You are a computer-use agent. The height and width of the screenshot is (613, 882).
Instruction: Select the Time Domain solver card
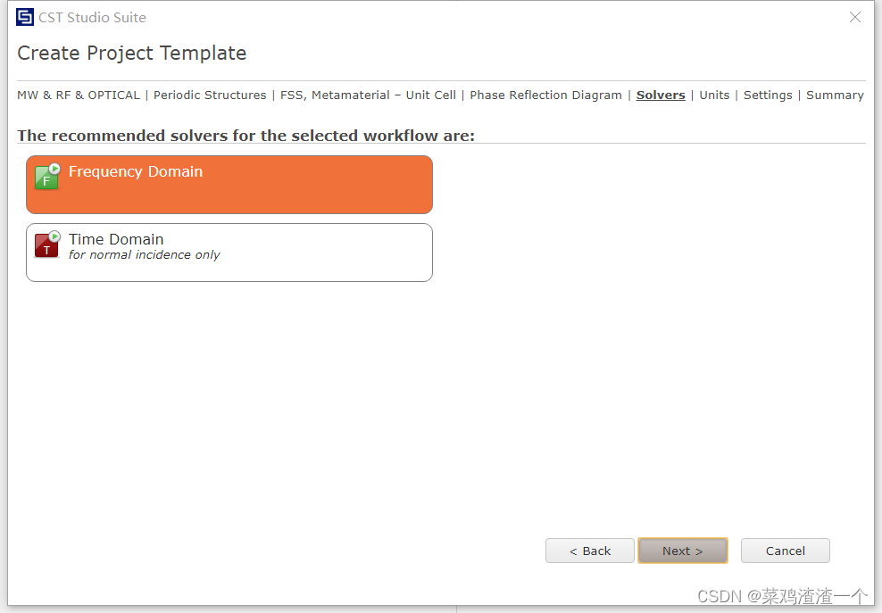coord(229,253)
